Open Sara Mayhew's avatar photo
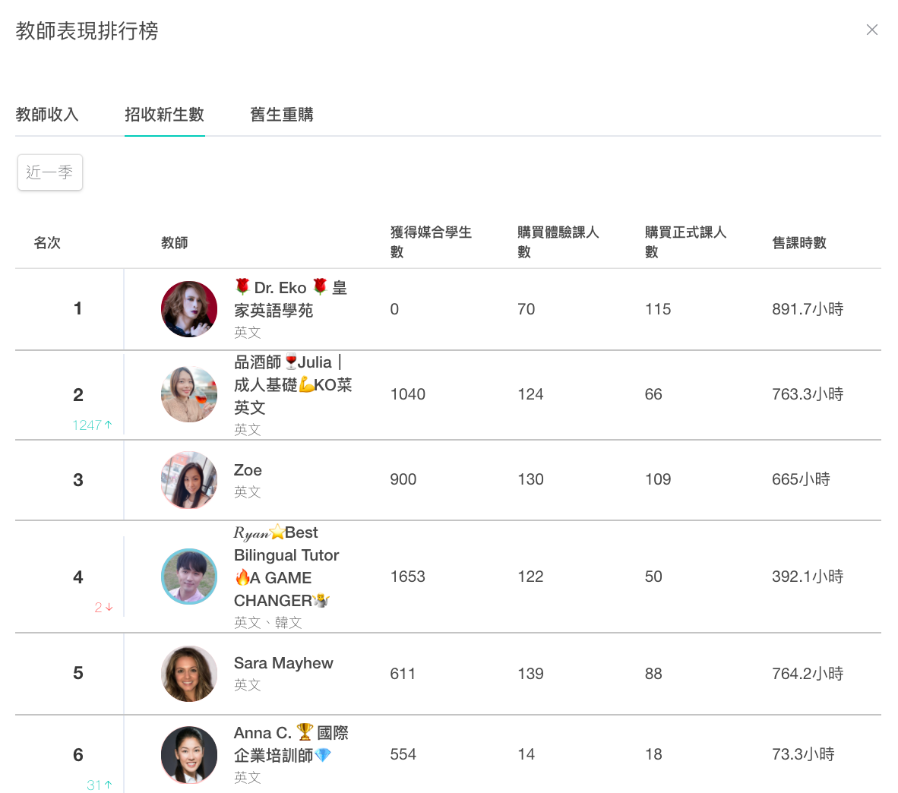Screen dimensions: 898x793 [x=189, y=674]
